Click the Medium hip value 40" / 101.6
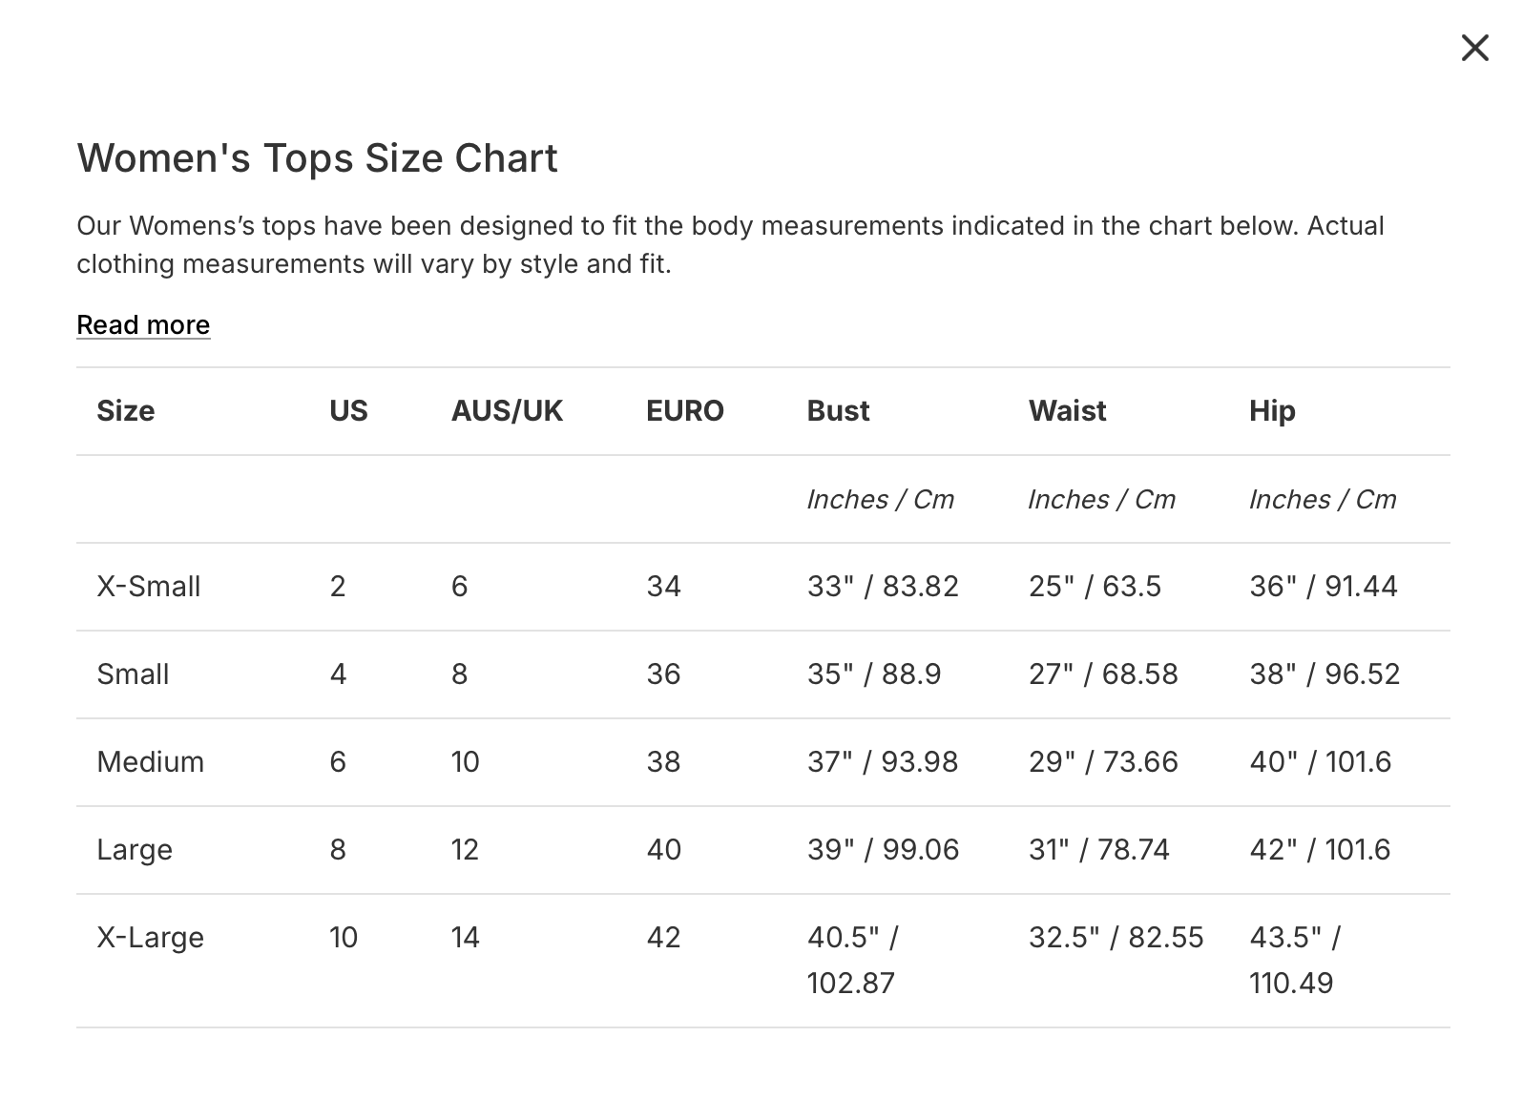1523x1120 pixels. coord(1321,762)
